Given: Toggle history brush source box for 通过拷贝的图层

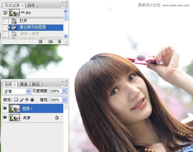Looking at the screenshot, I should (5, 27).
